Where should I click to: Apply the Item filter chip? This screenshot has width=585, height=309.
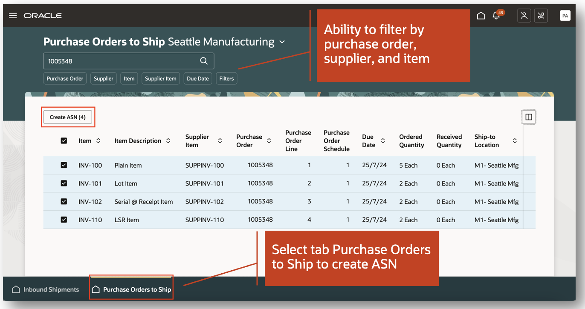129,78
